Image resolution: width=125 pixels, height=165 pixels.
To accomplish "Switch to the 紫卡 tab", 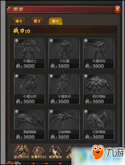I will tap(37, 21).
